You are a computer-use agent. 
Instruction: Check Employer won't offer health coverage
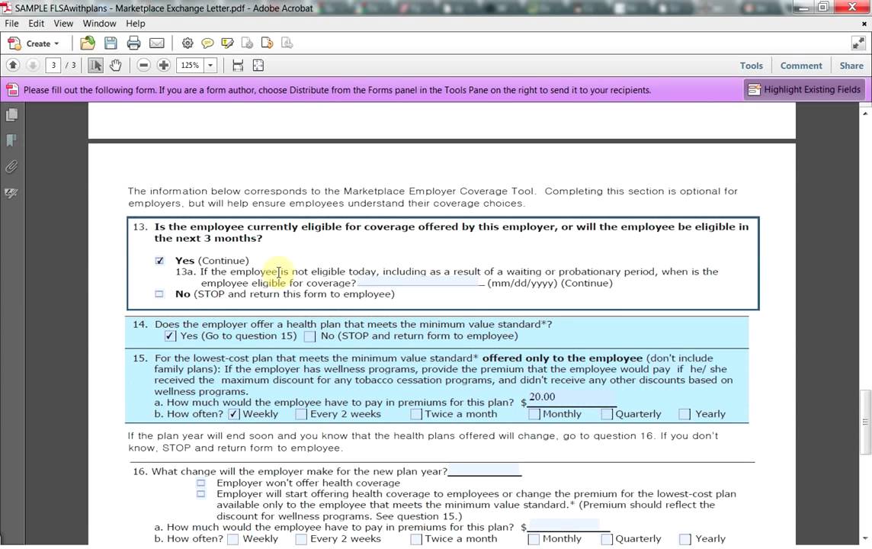(x=200, y=483)
